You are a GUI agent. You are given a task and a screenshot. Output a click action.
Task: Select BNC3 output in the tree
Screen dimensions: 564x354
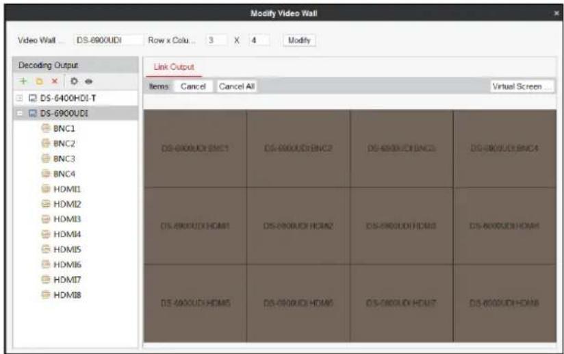(x=64, y=159)
